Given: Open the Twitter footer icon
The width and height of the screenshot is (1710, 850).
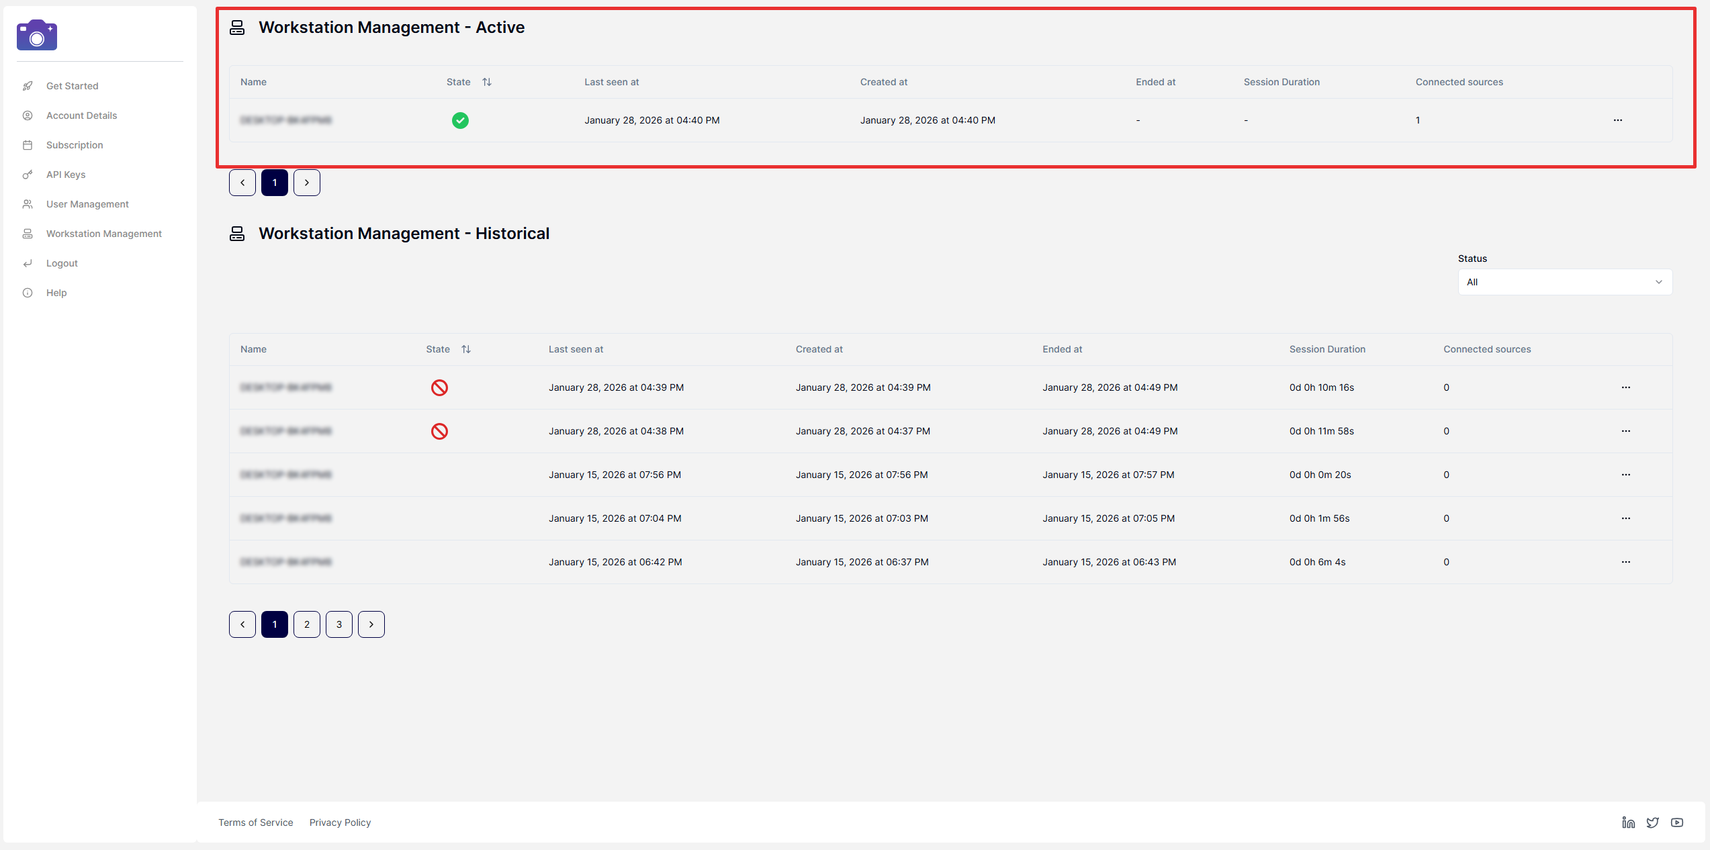Looking at the screenshot, I should tap(1652, 822).
